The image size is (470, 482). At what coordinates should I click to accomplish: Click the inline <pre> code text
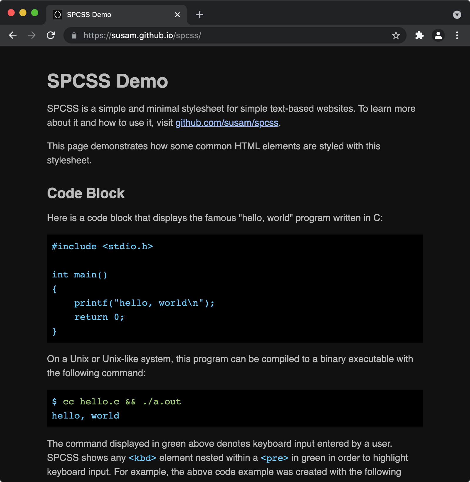click(x=275, y=458)
